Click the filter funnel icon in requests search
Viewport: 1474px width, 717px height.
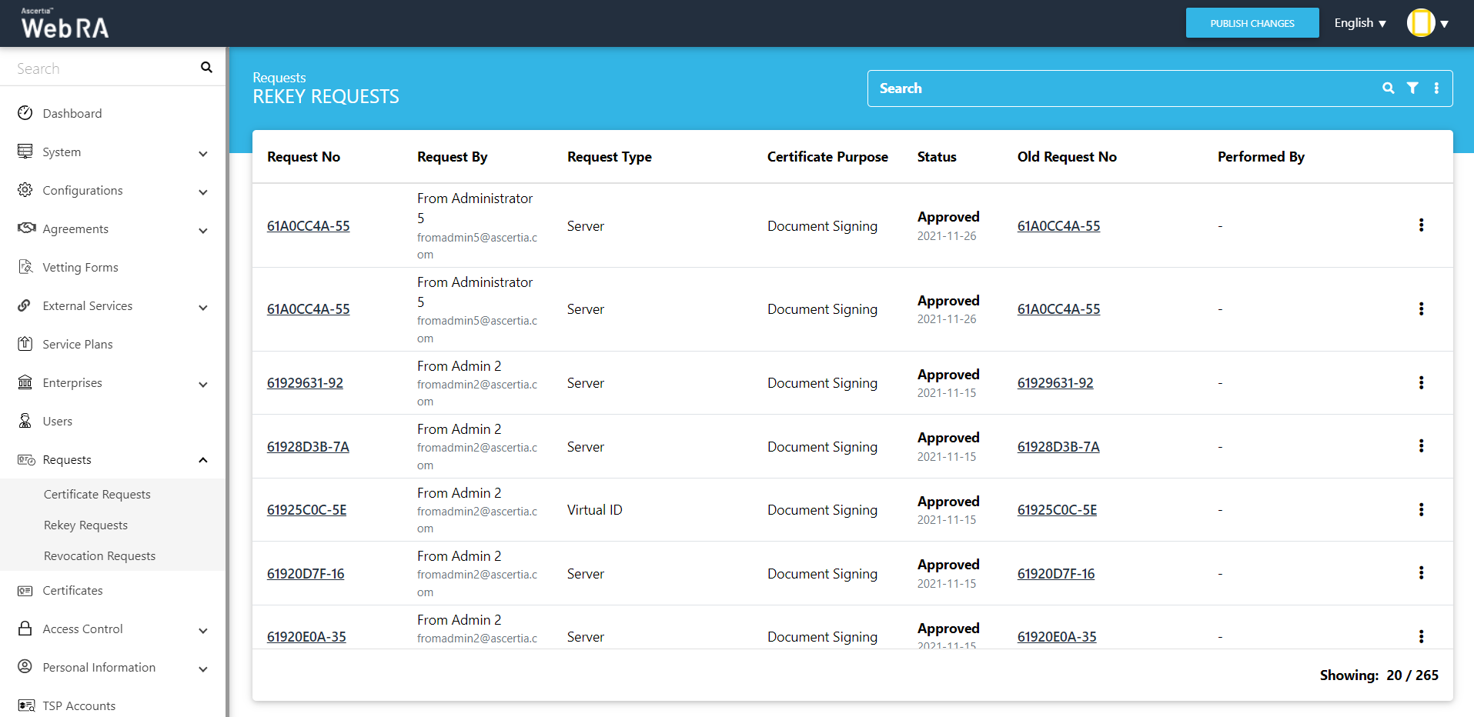coord(1412,88)
